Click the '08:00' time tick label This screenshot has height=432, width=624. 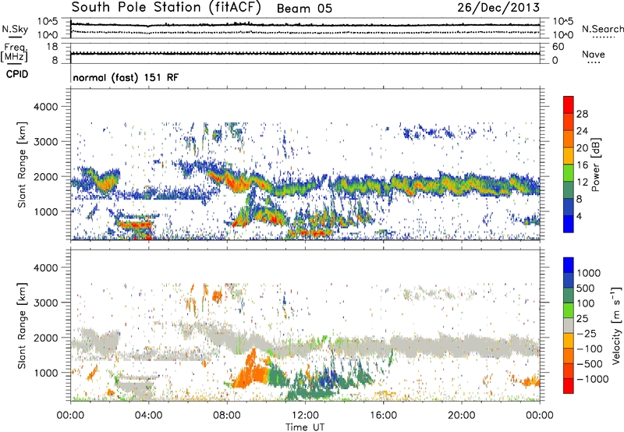click(227, 416)
